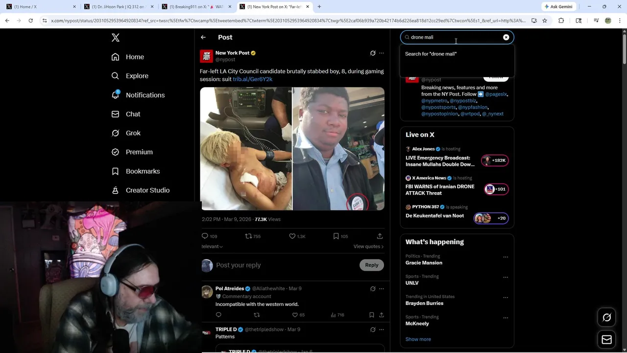Open floating Grok button
Screen dimensions: 627x353
point(606,318)
